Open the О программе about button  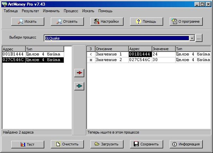(186, 21)
